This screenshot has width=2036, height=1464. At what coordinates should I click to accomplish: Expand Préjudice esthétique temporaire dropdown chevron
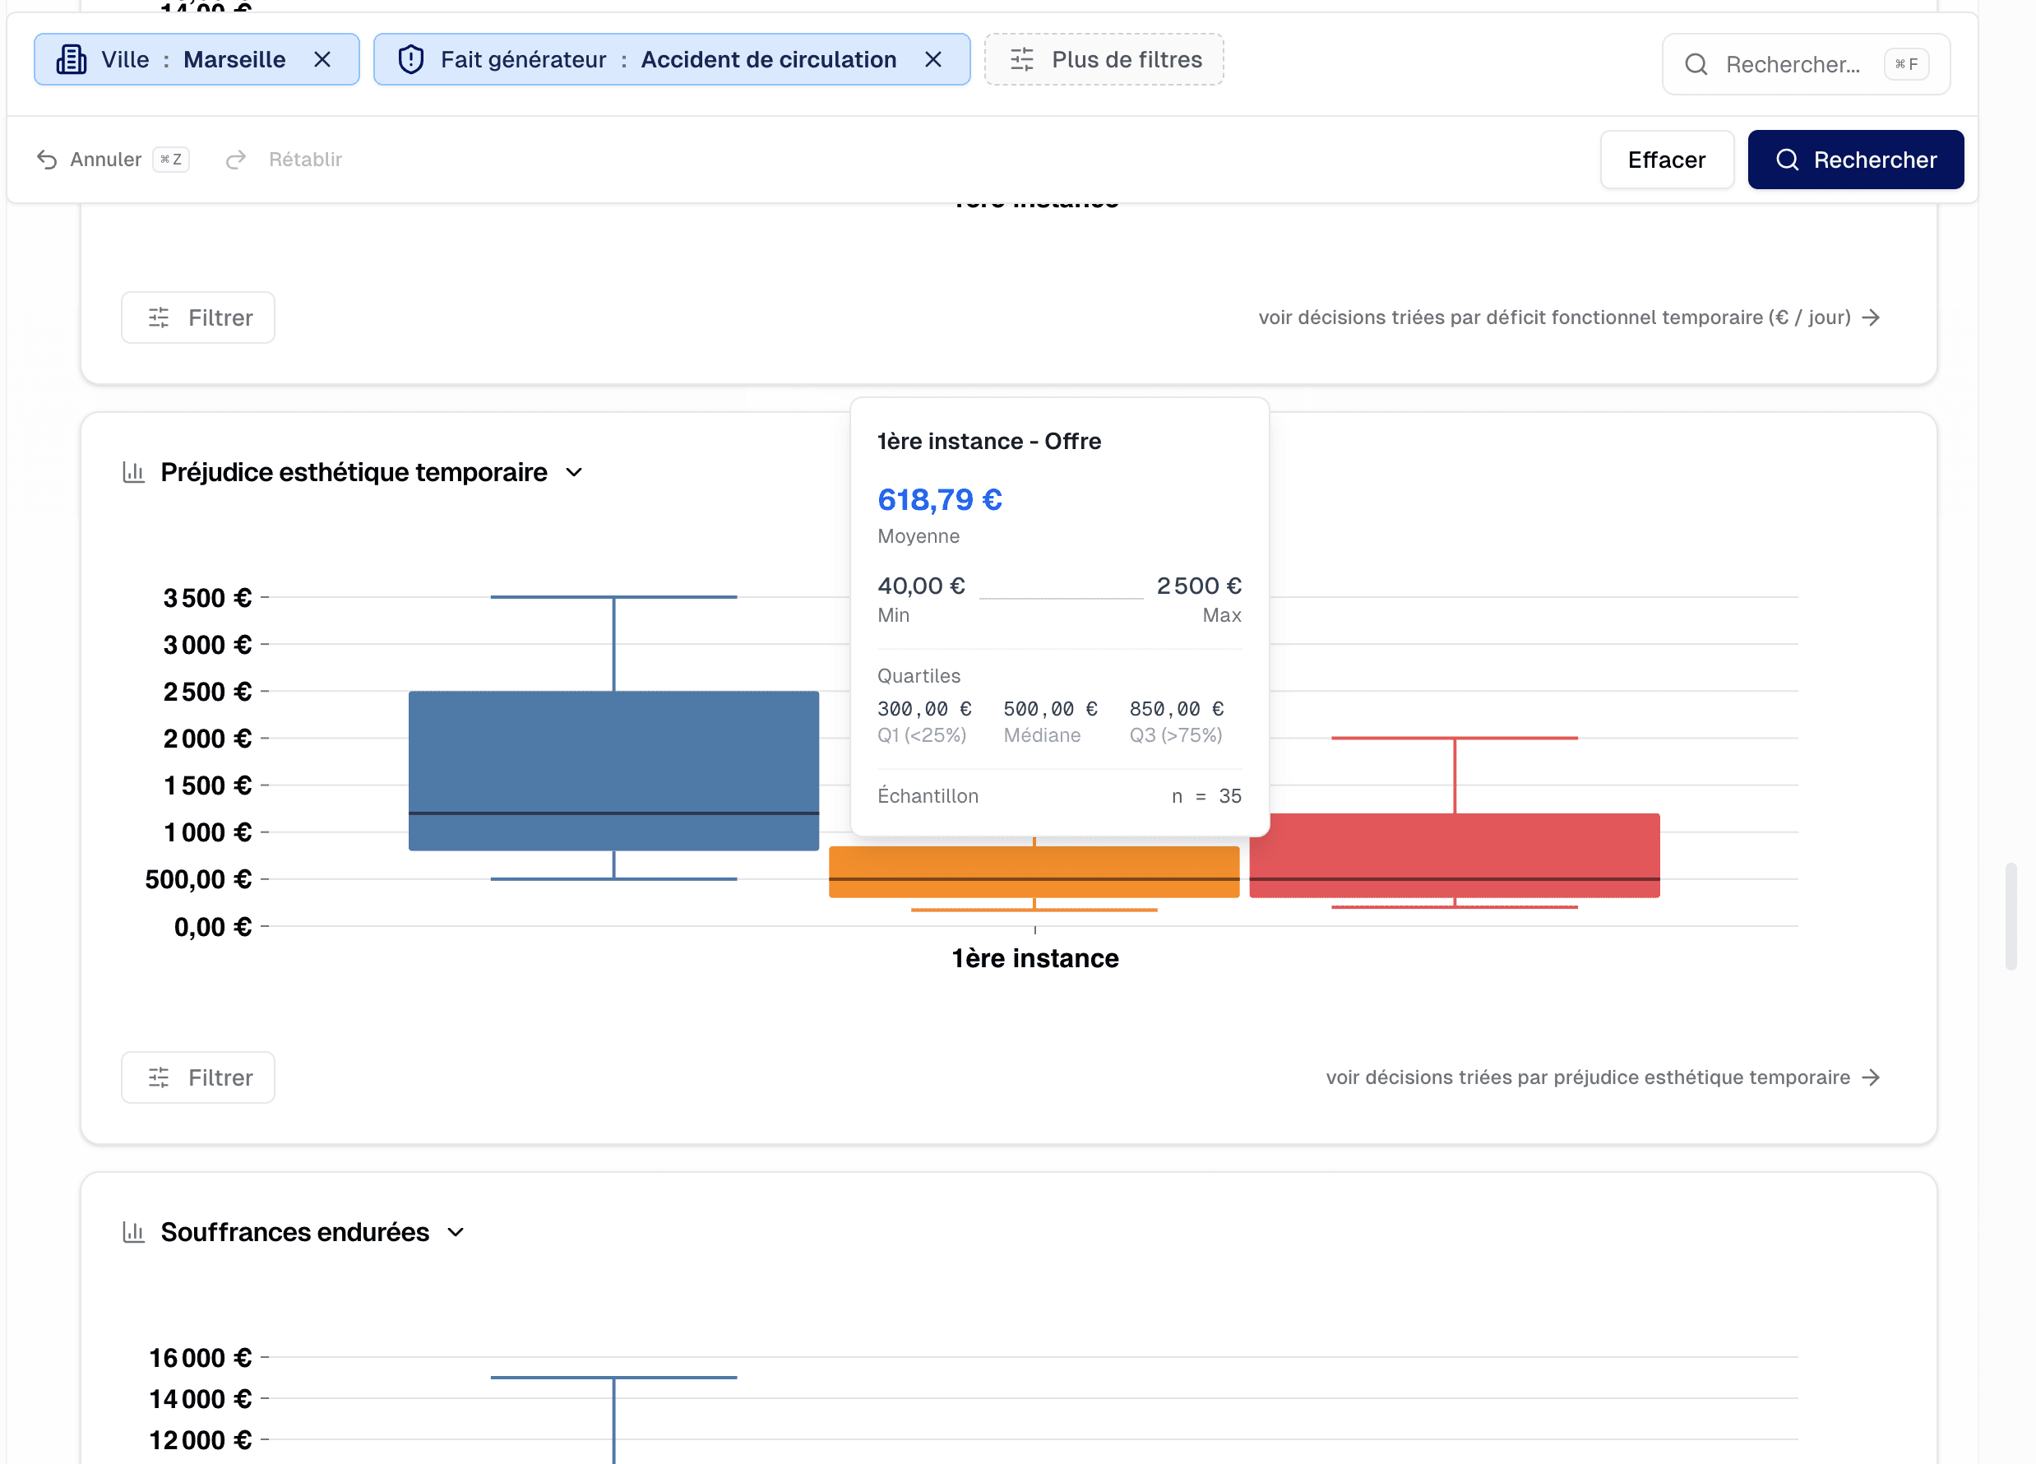tap(575, 472)
